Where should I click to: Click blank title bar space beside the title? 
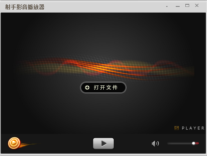104,6
